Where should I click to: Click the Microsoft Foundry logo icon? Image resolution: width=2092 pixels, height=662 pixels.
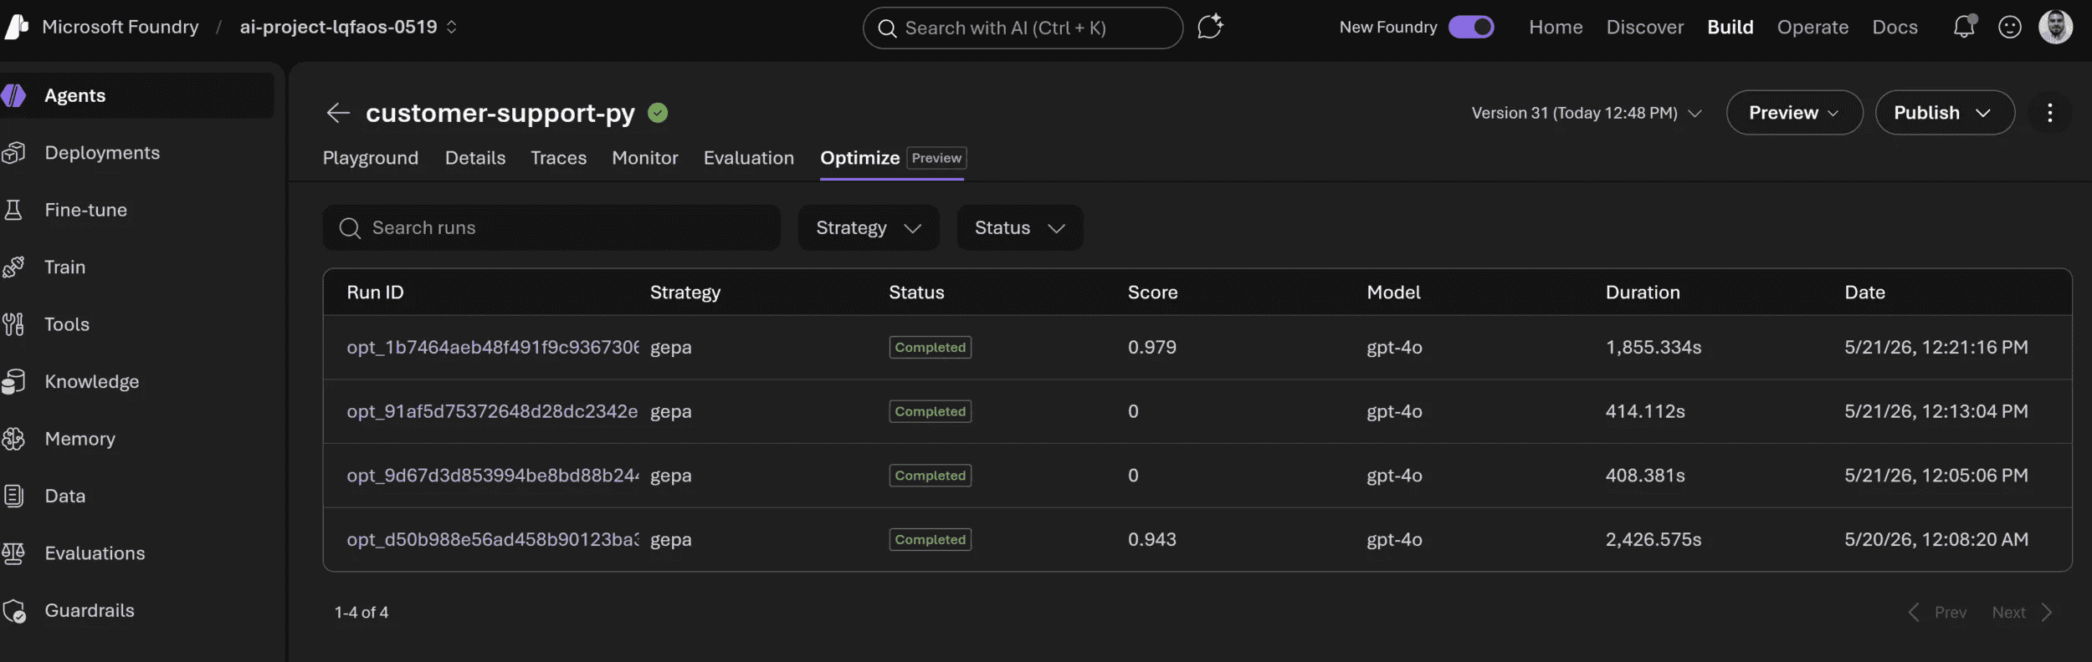pos(16,27)
